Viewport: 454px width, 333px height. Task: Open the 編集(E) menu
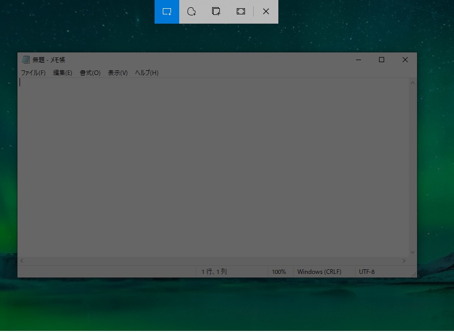[63, 73]
